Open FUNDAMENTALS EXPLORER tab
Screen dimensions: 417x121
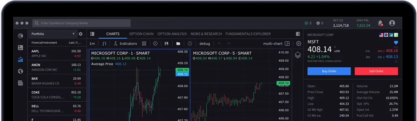(x=248, y=34)
